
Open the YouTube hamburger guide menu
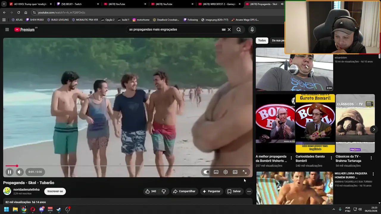(7, 29)
